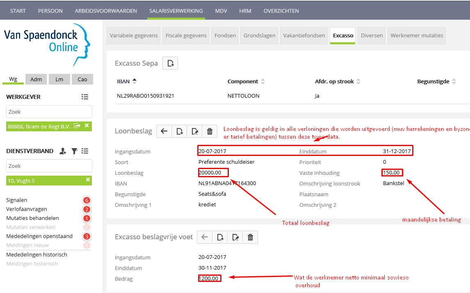This screenshot has height=293, width=470.
Task: Switch to Grondslagen tab
Action: [x=260, y=36]
